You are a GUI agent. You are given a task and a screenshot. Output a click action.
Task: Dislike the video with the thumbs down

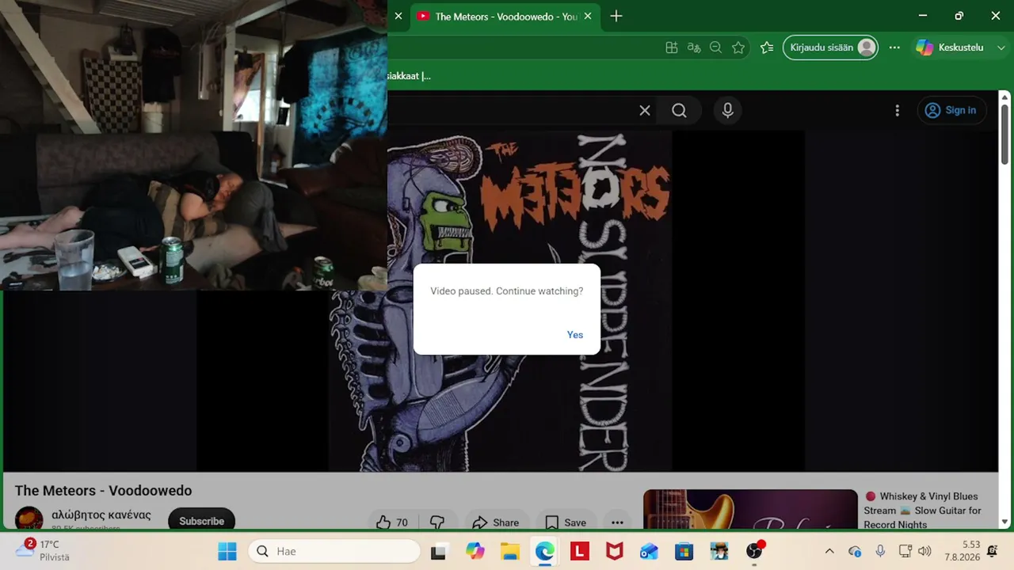(x=437, y=521)
